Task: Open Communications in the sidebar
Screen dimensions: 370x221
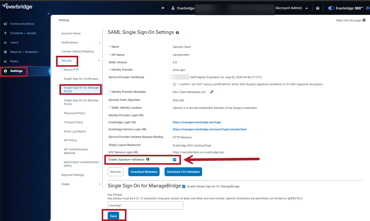Action: (x=22, y=24)
